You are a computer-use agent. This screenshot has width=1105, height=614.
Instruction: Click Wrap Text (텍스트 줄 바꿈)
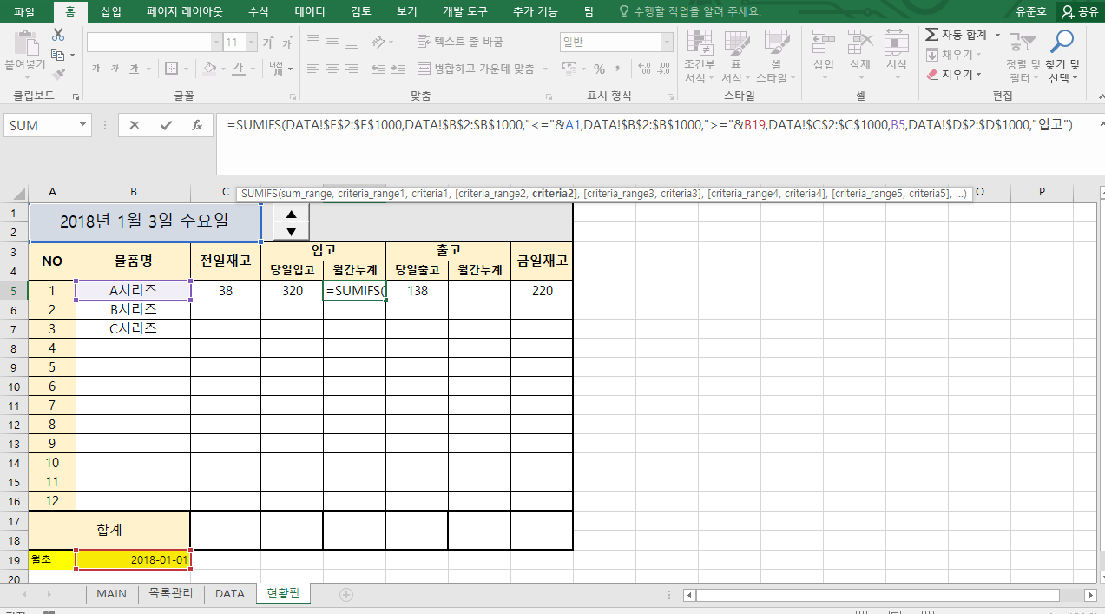460,42
